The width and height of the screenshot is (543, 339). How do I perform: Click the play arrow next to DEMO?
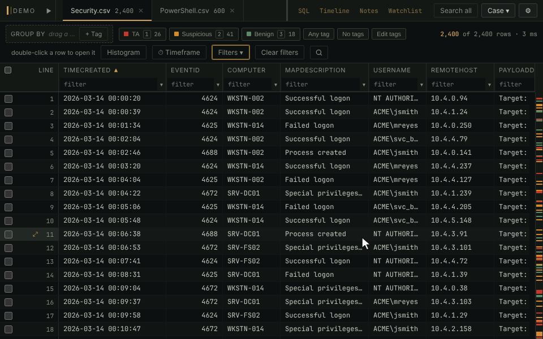pos(49,11)
